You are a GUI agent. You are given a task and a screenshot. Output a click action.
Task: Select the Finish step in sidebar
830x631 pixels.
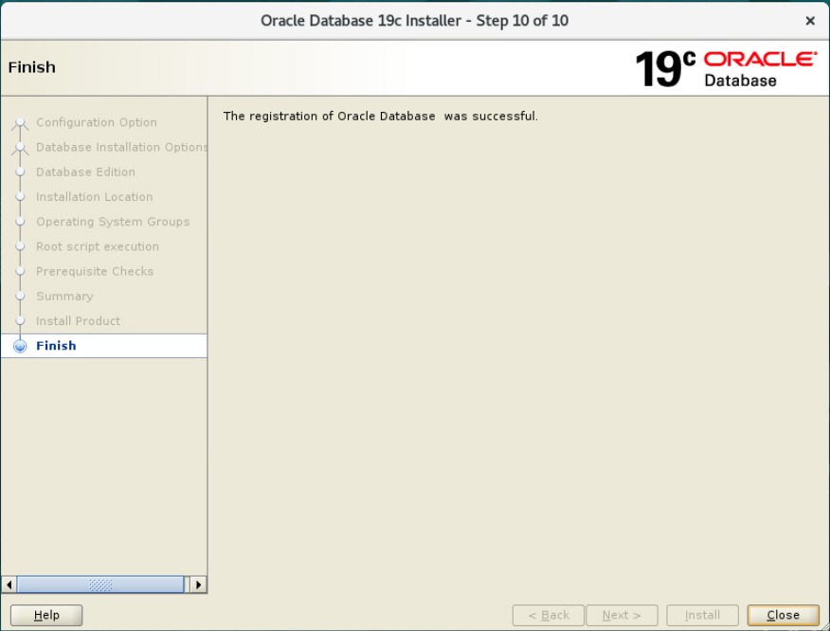click(x=104, y=346)
